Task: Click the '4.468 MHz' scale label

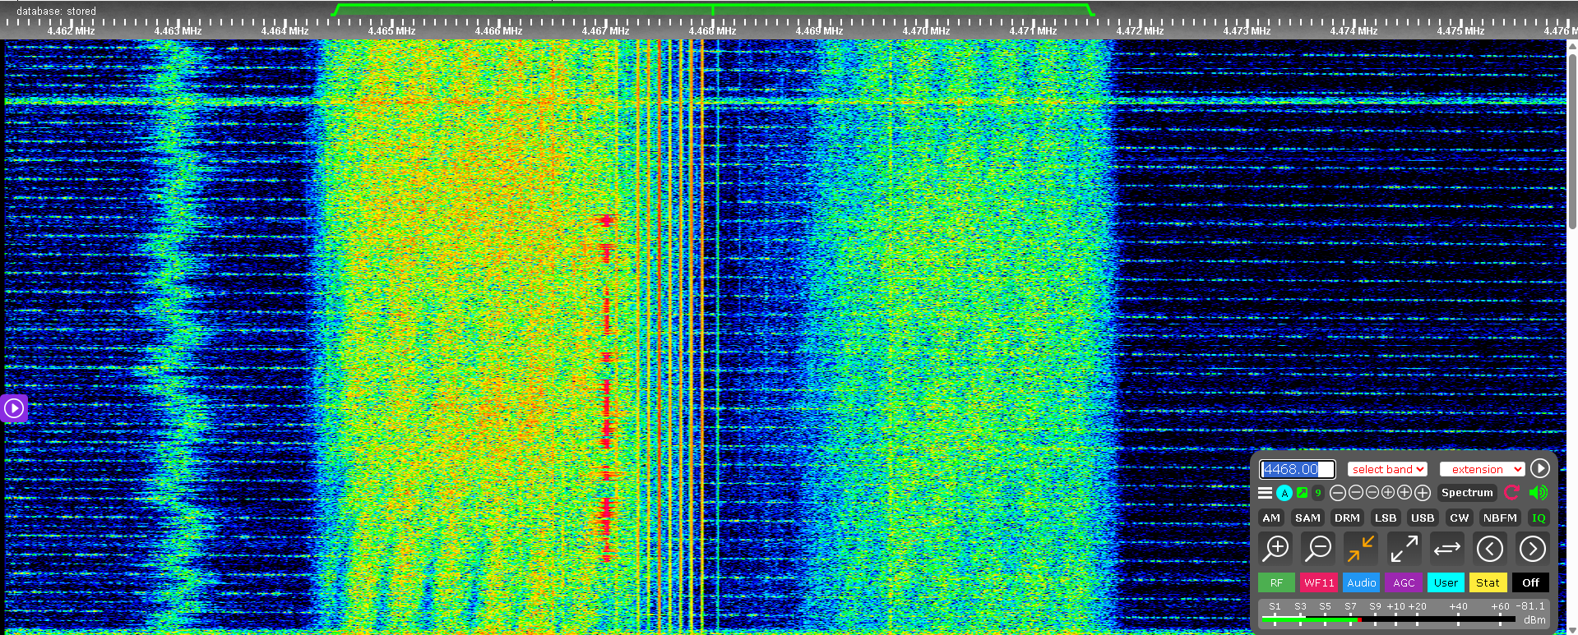Action: pyautogui.click(x=712, y=31)
